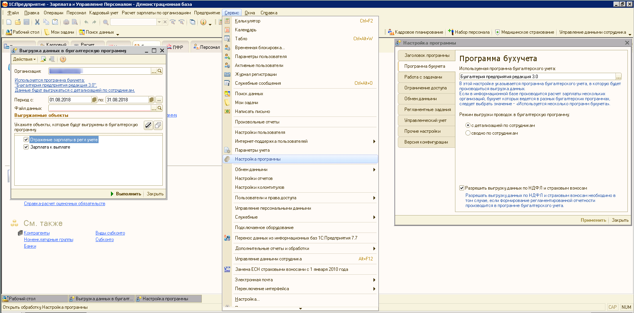Open Рабочий стол from the toolbar
This screenshot has width=634, height=313.
coord(23,32)
